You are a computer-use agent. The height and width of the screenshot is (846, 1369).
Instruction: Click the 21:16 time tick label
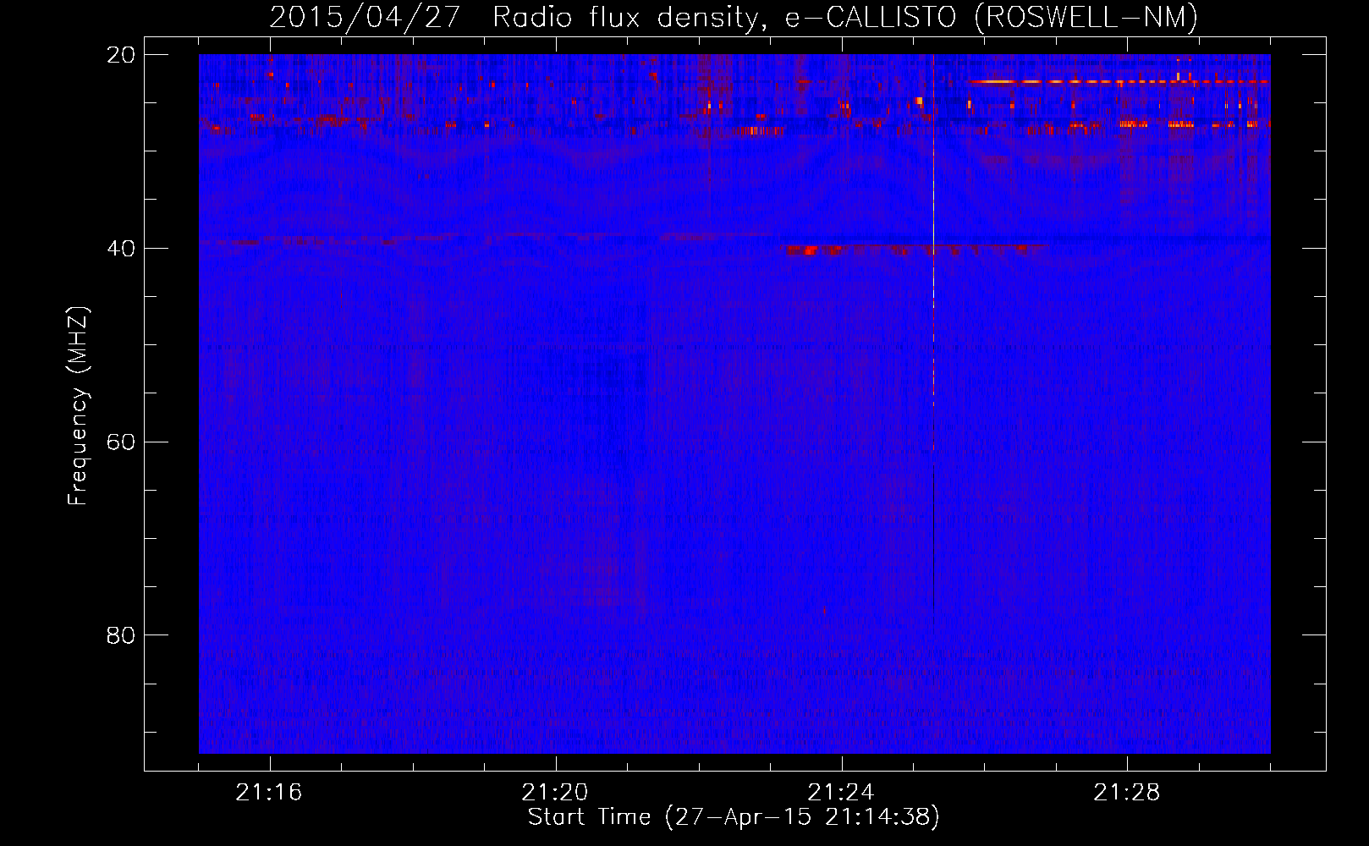coord(269,793)
